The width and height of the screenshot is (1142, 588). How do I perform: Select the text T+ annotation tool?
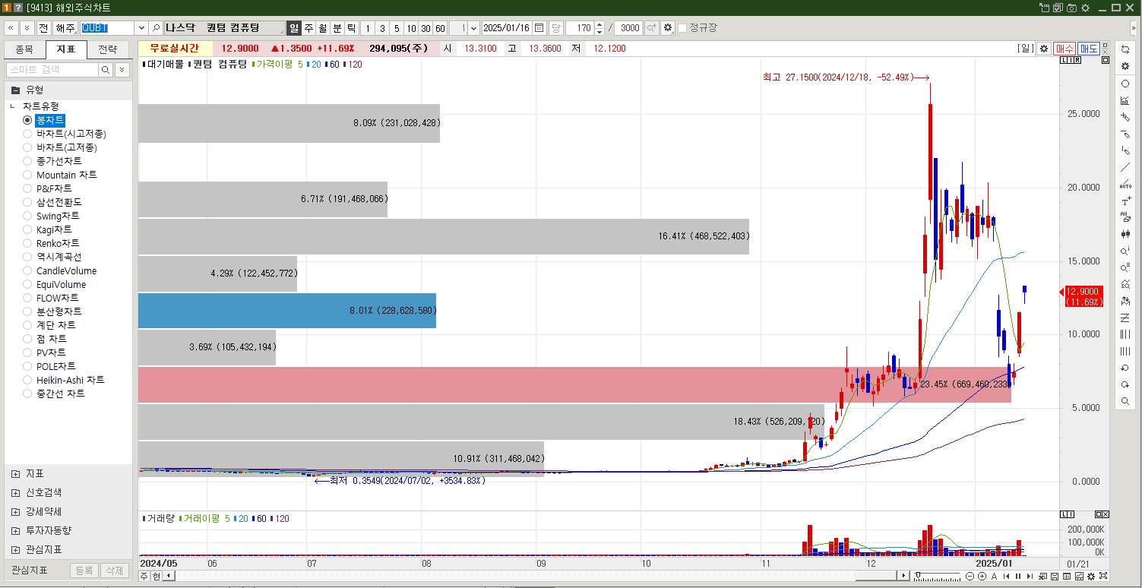click(x=1125, y=201)
